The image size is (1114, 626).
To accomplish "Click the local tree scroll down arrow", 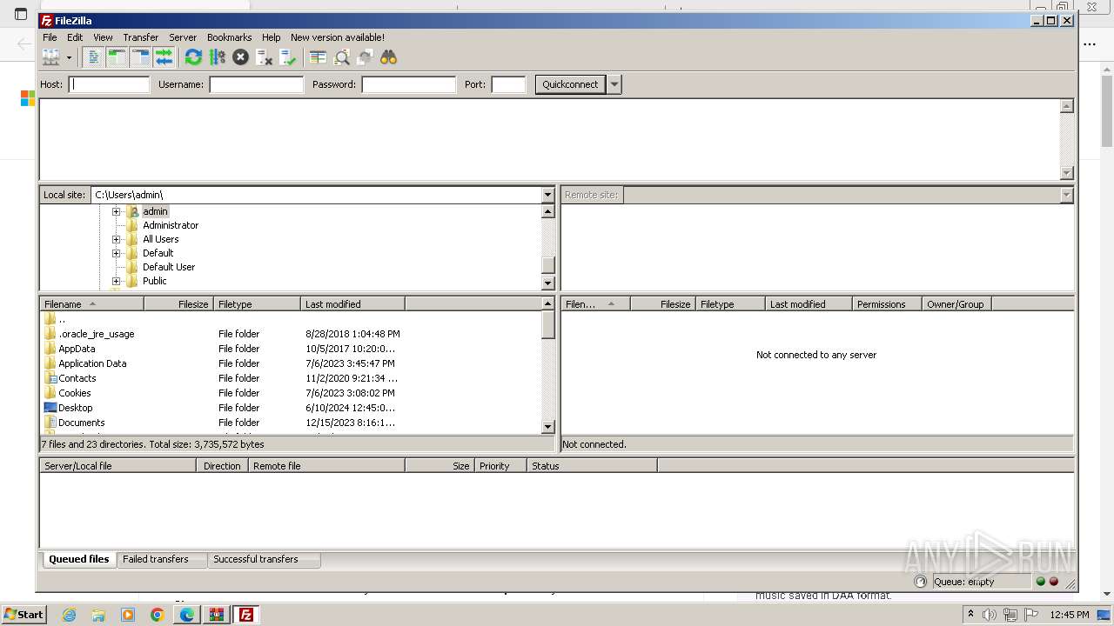I will [x=548, y=283].
